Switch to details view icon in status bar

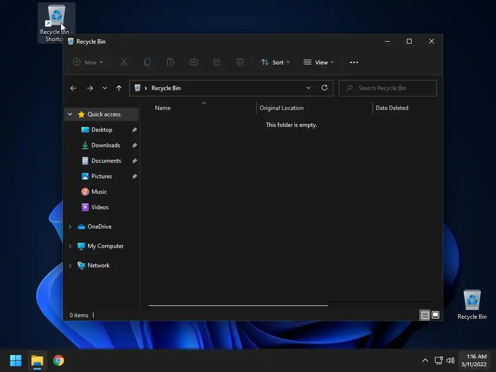[x=425, y=315]
